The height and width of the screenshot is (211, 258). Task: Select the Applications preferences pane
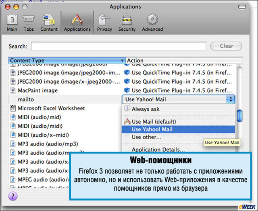tap(77, 23)
